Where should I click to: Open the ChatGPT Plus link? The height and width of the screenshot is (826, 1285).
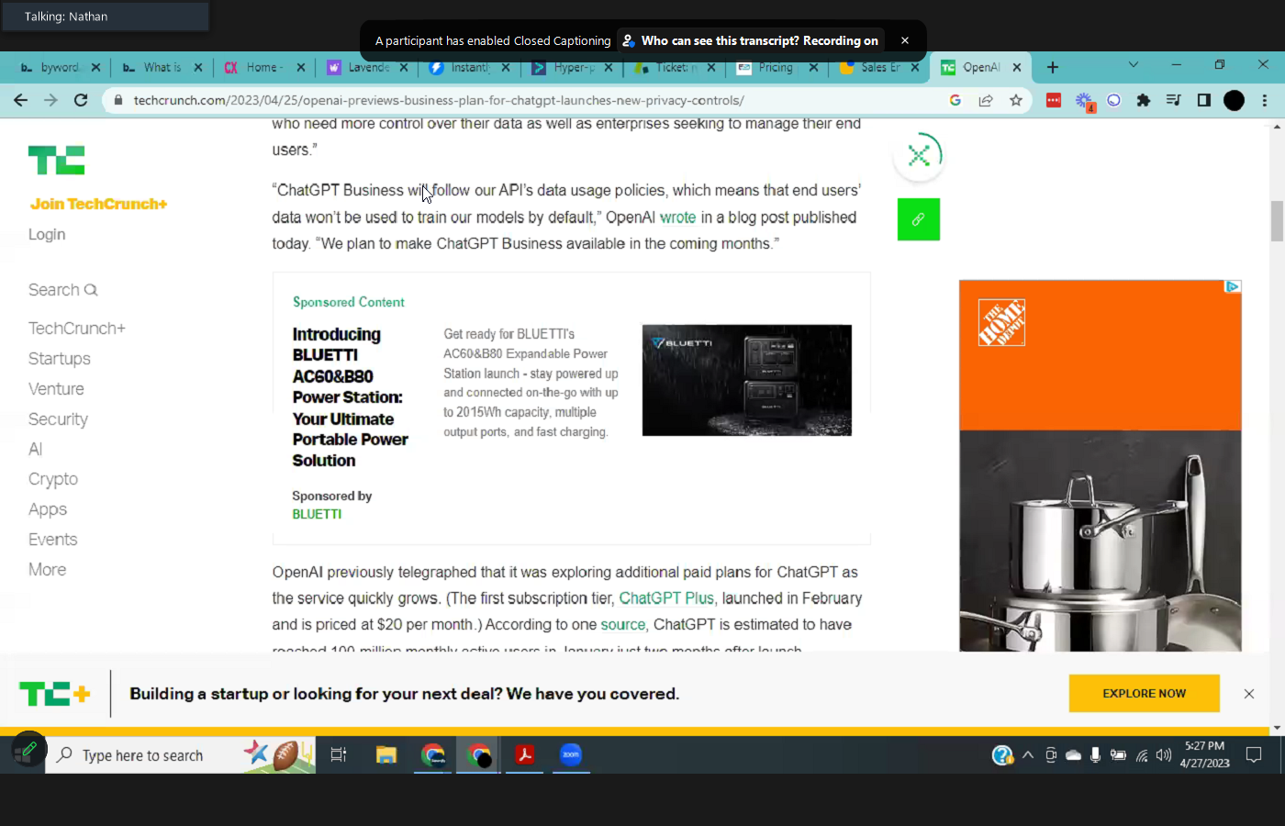coord(665,598)
